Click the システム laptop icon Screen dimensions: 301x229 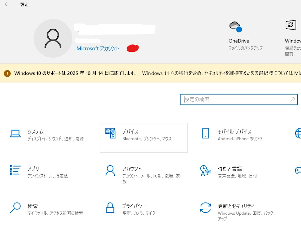[x=15, y=134]
